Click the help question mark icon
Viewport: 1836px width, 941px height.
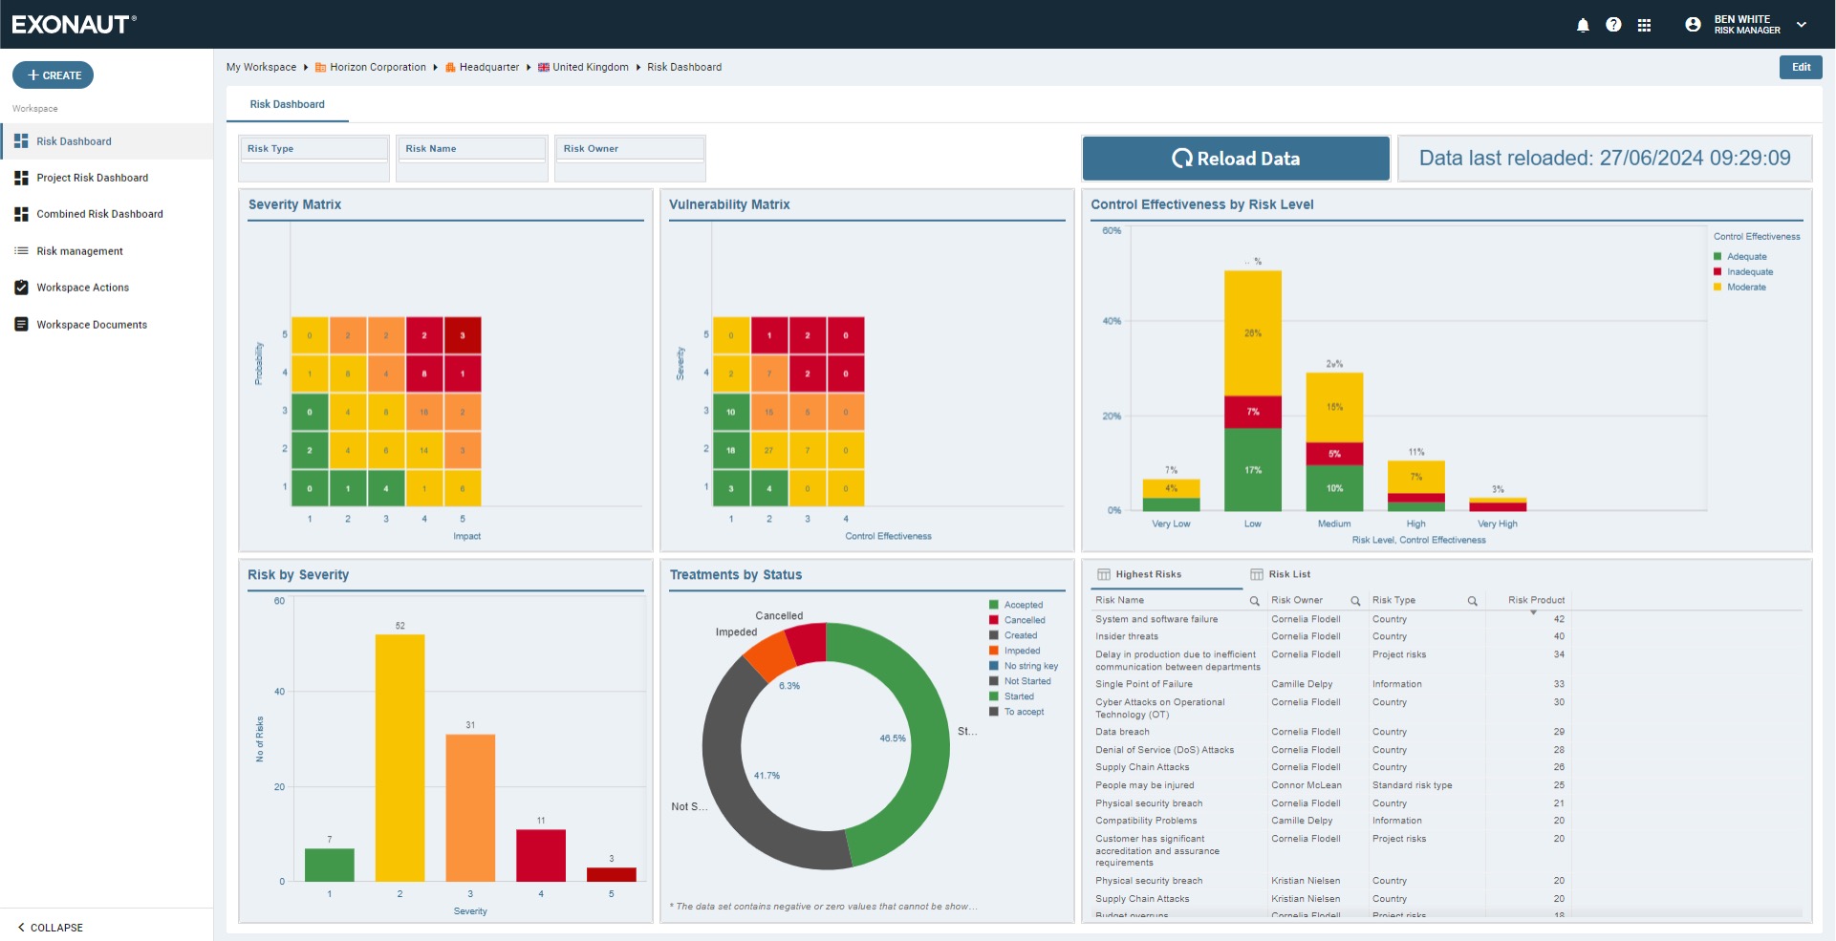coord(1613,25)
